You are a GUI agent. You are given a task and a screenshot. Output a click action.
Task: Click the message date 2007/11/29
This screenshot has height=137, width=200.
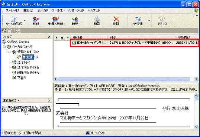[x=185, y=43]
